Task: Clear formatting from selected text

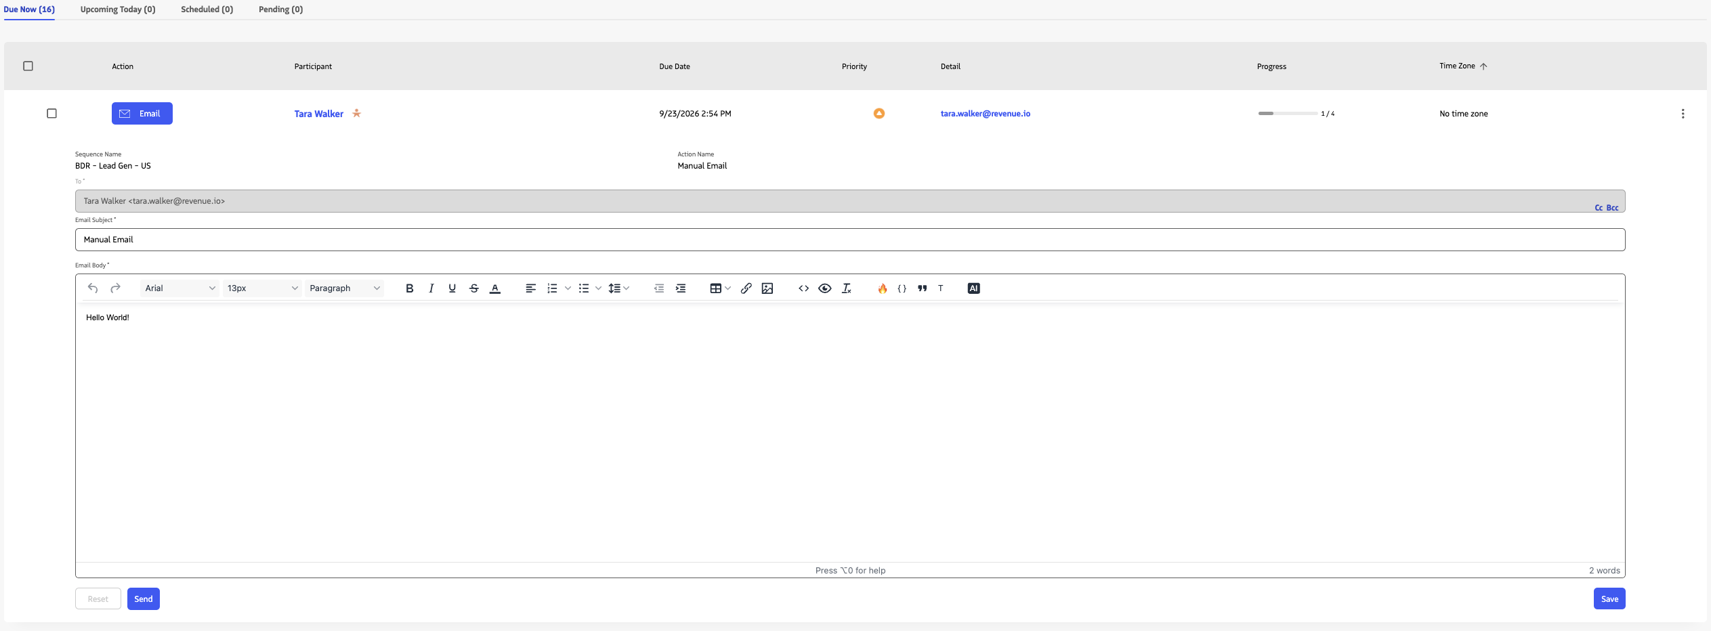Action: pos(847,288)
